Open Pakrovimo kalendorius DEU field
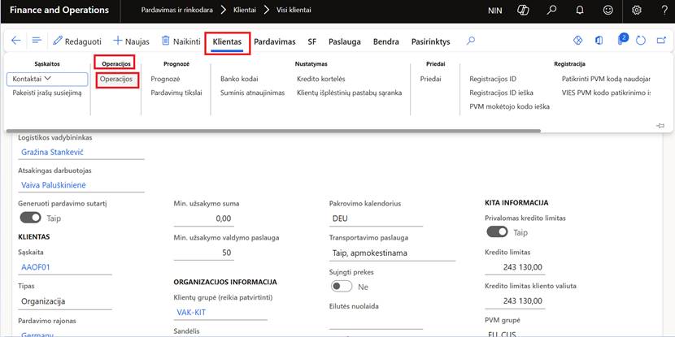This screenshot has width=675, height=337. click(376, 218)
